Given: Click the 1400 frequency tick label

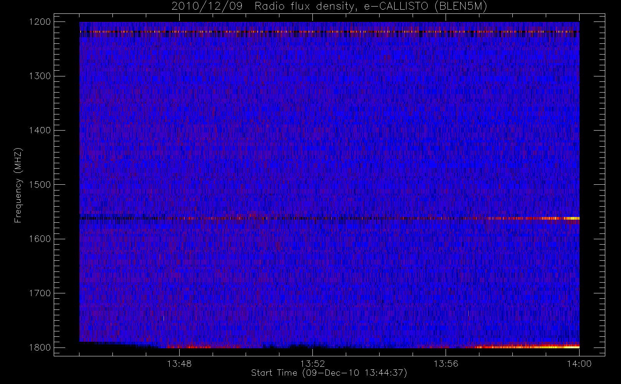Looking at the screenshot, I should click(x=40, y=130).
